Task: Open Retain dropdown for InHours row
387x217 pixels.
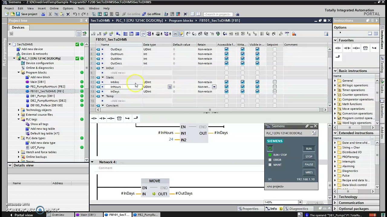Action: tap(214, 87)
